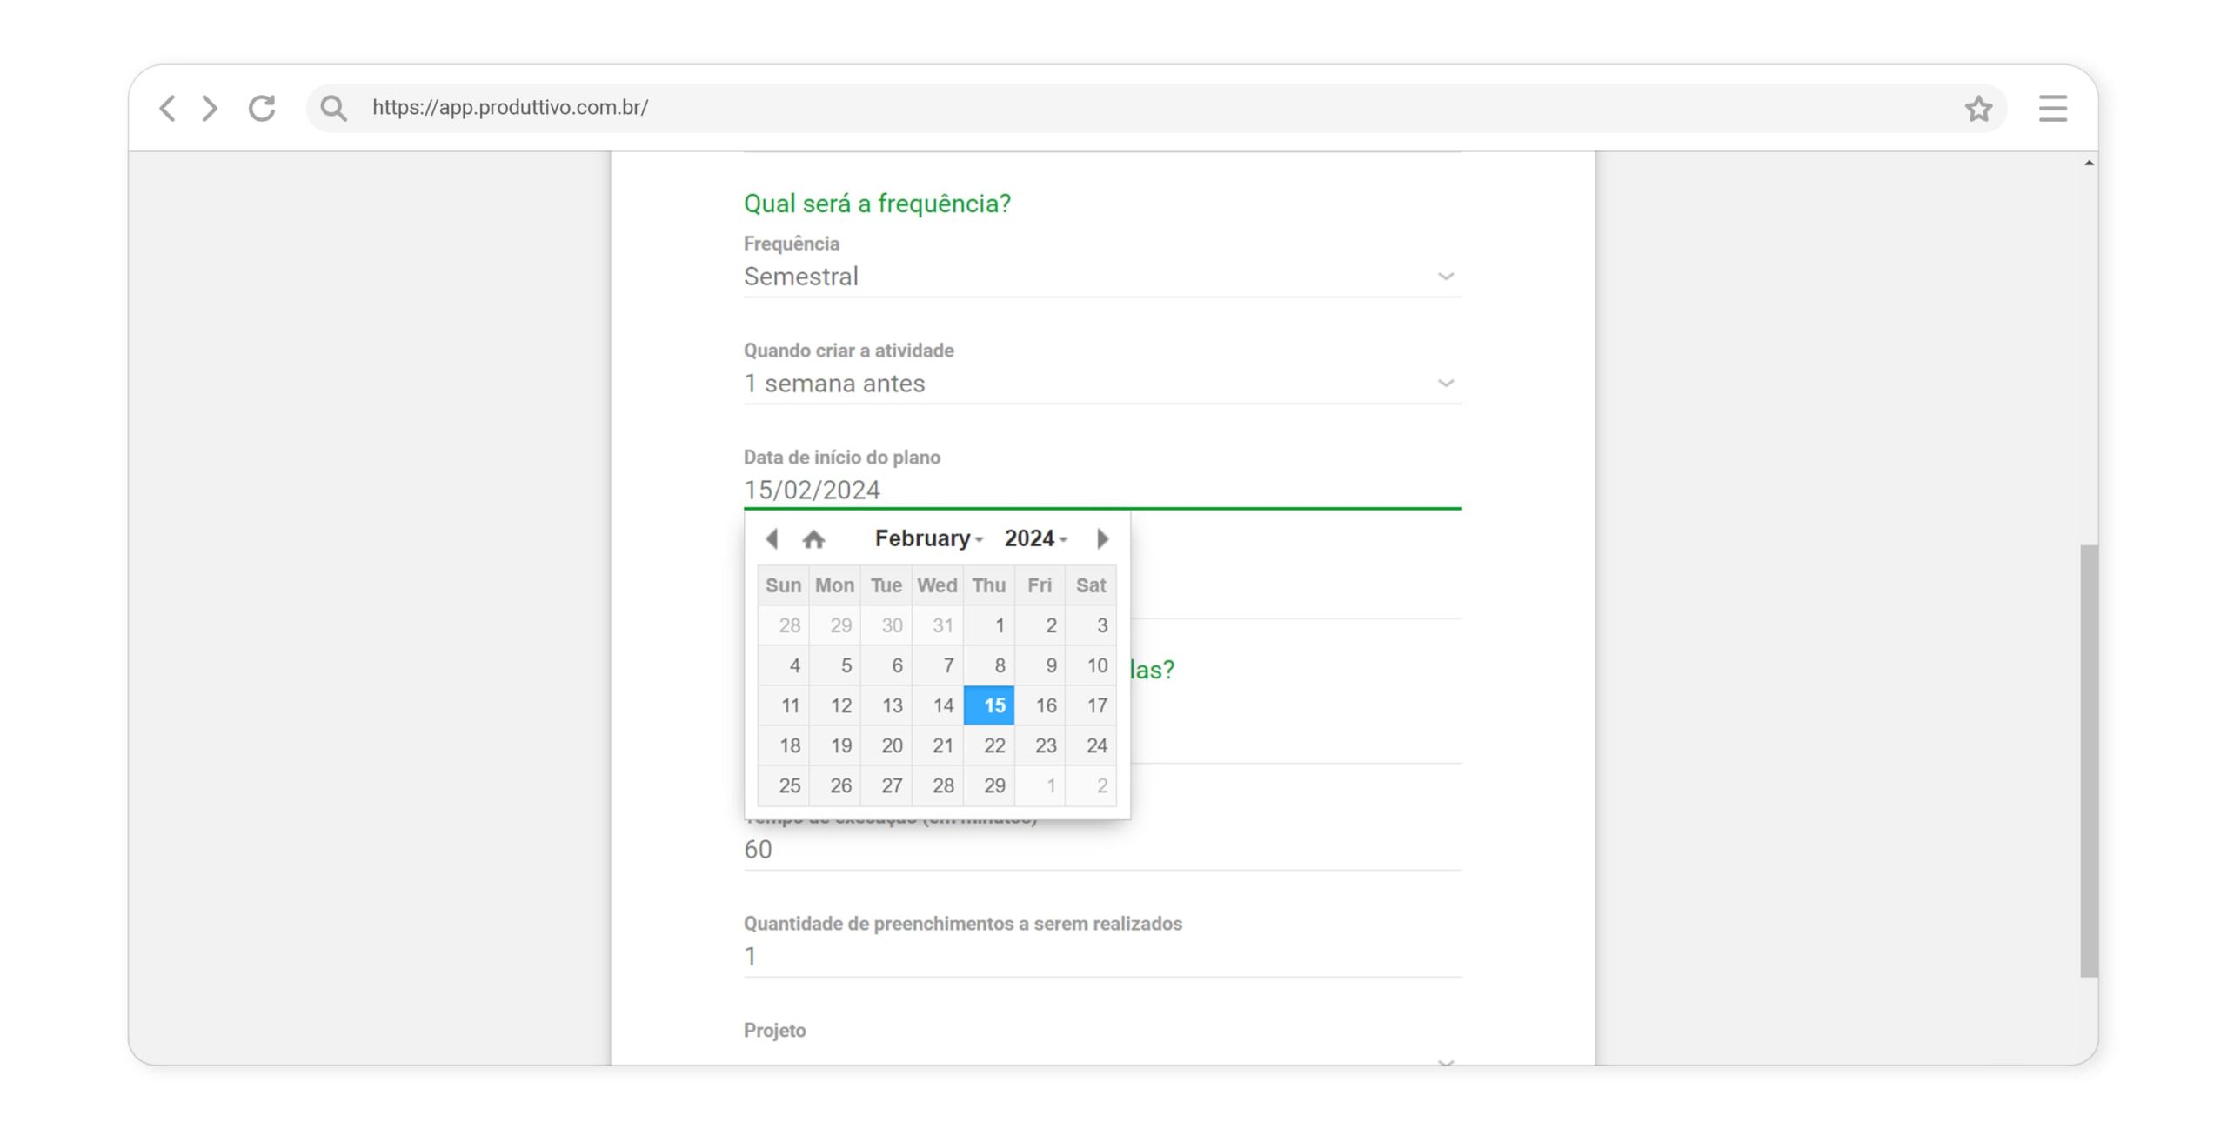The height and width of the screenshot is (1129, 2227).
Task: Open the 2024 year dropdown
Action: click(x=1035, y=539)
